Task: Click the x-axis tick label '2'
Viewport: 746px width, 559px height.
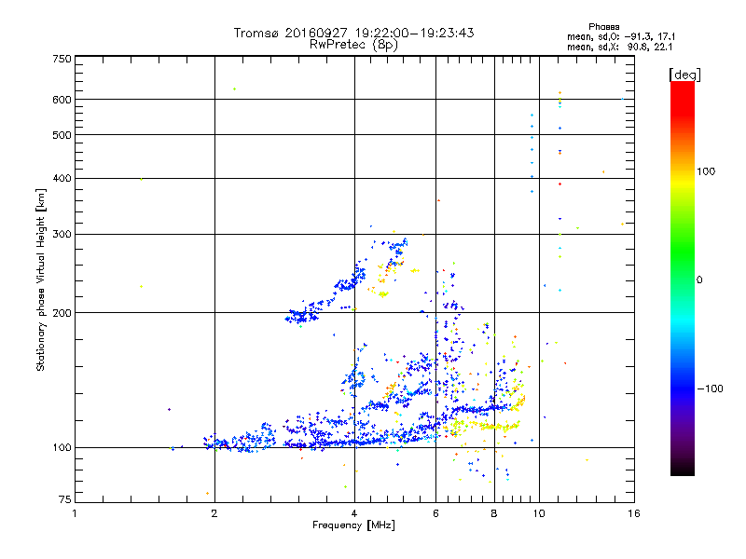Action: pos(214,513)
